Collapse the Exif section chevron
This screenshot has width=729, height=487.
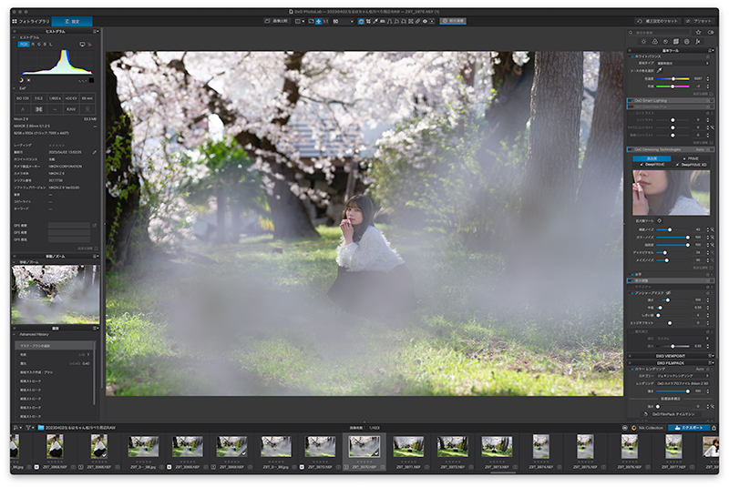click(15, 88)
